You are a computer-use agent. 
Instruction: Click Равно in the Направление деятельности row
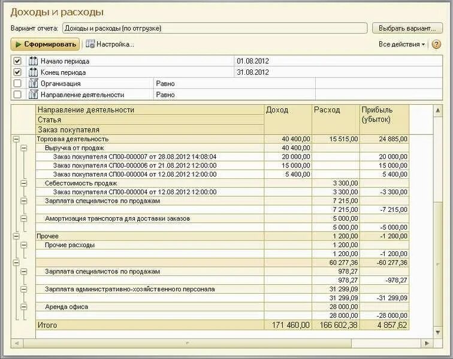point(165,95)
